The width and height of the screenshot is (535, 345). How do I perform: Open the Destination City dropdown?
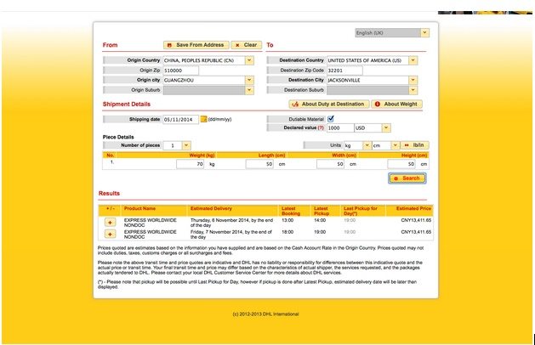pos(413,80)
